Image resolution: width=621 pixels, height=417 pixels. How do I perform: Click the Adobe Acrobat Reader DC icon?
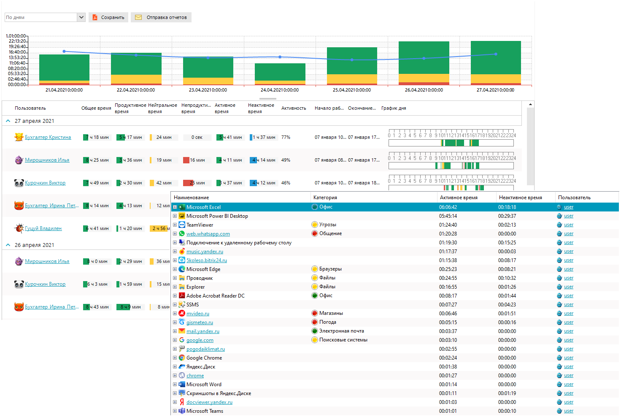point(182,296)
